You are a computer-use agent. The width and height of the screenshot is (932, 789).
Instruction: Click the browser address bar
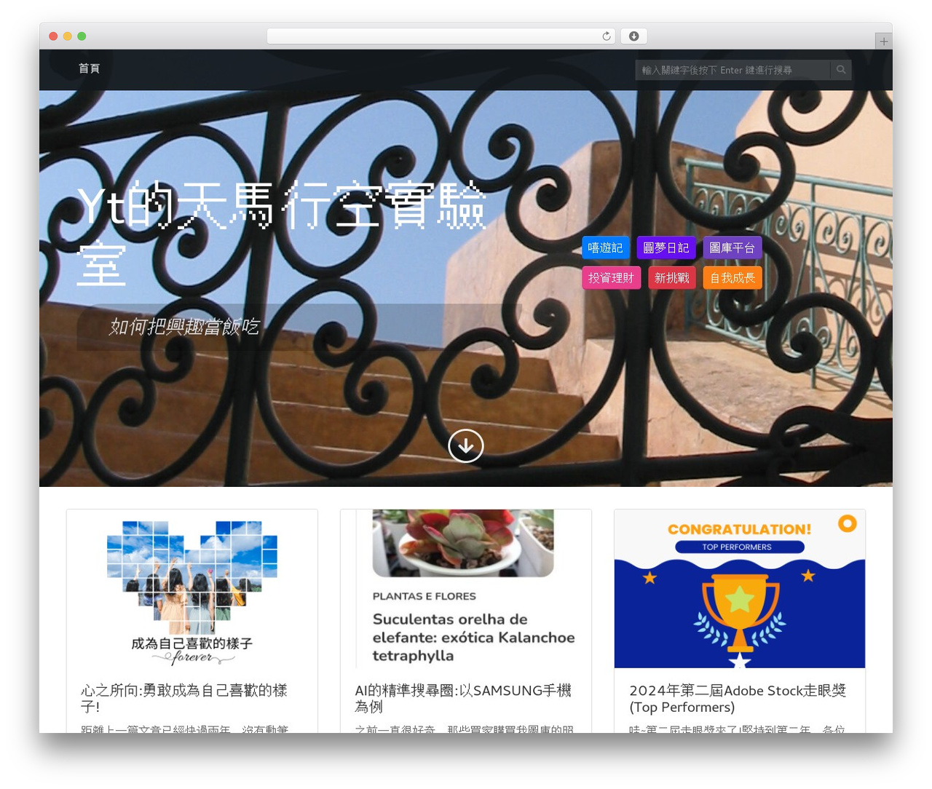point(441,36)
